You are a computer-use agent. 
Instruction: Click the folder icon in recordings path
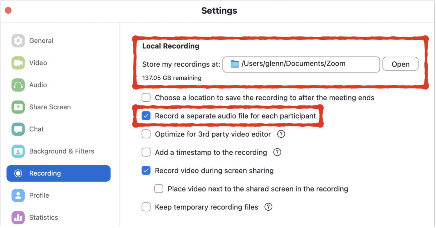pyautogui.click(x=235, y=64)
